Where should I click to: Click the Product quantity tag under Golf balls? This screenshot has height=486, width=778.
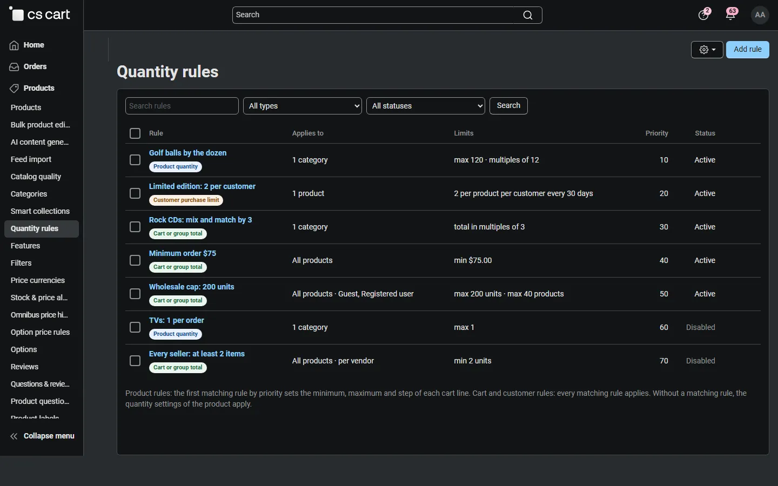click(176, 167)
